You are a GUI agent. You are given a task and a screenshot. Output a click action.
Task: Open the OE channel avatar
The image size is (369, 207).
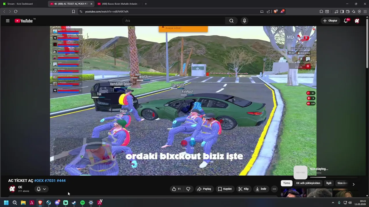point(12,189)
